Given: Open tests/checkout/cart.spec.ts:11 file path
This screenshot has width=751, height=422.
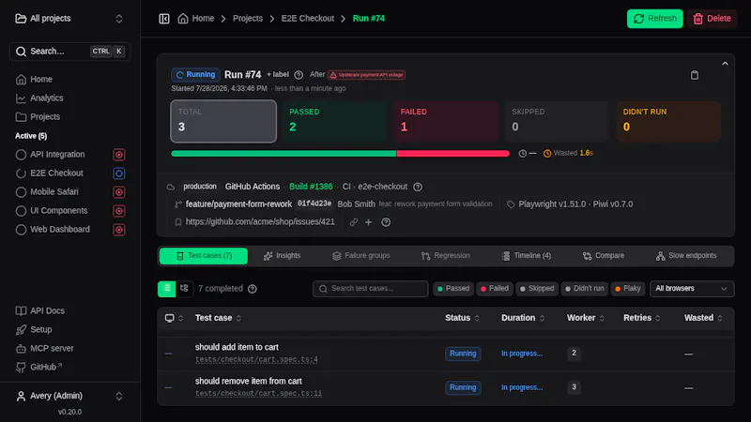Looking at the screenshot, I should click(x=259, y=393).
